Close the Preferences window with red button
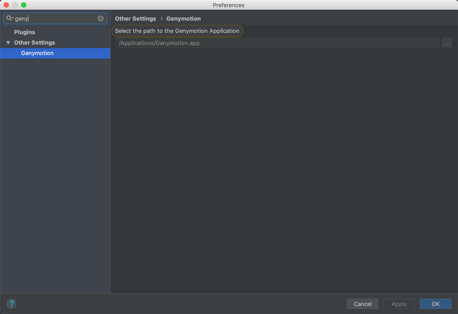458x314 pixels. click(x=6, y=5)
